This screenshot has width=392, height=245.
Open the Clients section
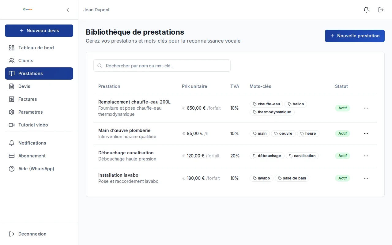[39, 61]
